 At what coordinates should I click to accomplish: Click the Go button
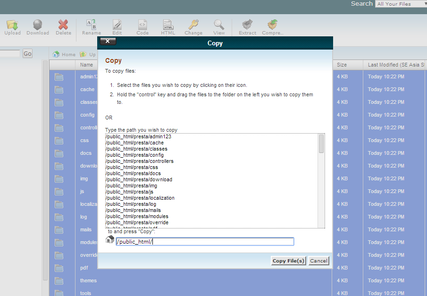click(27, 54)
